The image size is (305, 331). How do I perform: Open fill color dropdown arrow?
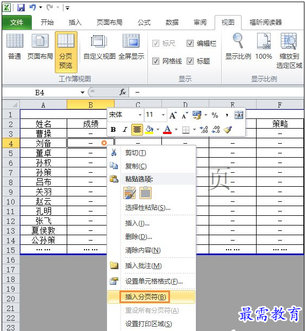(x=158, y=129)
